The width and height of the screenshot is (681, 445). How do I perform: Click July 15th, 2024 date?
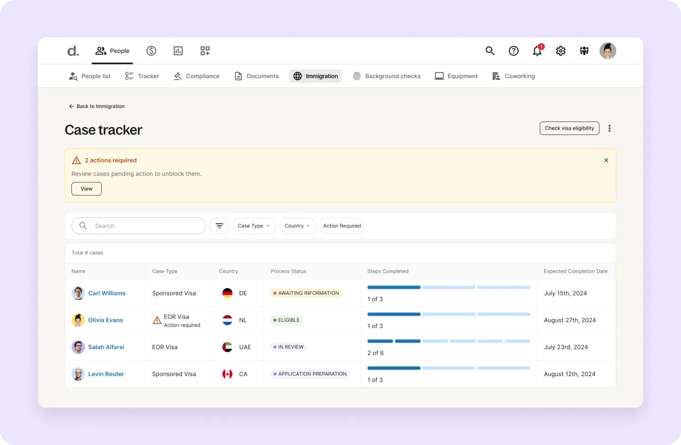tap(565, 294)
